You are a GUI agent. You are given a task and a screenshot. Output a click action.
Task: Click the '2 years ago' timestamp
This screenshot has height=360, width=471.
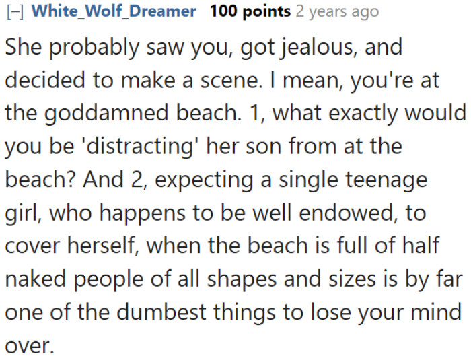coord(337,12)
